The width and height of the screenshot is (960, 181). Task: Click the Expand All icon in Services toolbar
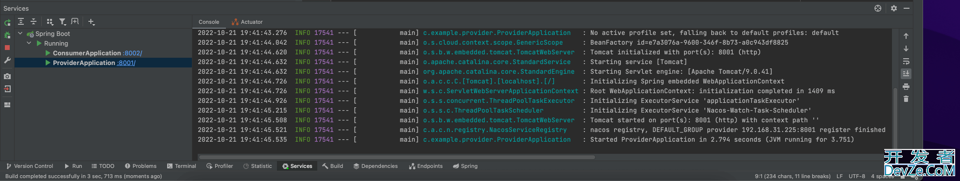tap(21, 21)
